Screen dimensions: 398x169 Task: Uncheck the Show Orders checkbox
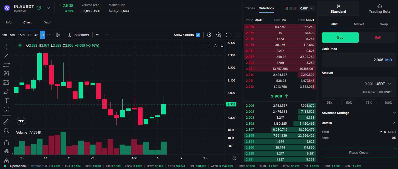click(198, 35)
